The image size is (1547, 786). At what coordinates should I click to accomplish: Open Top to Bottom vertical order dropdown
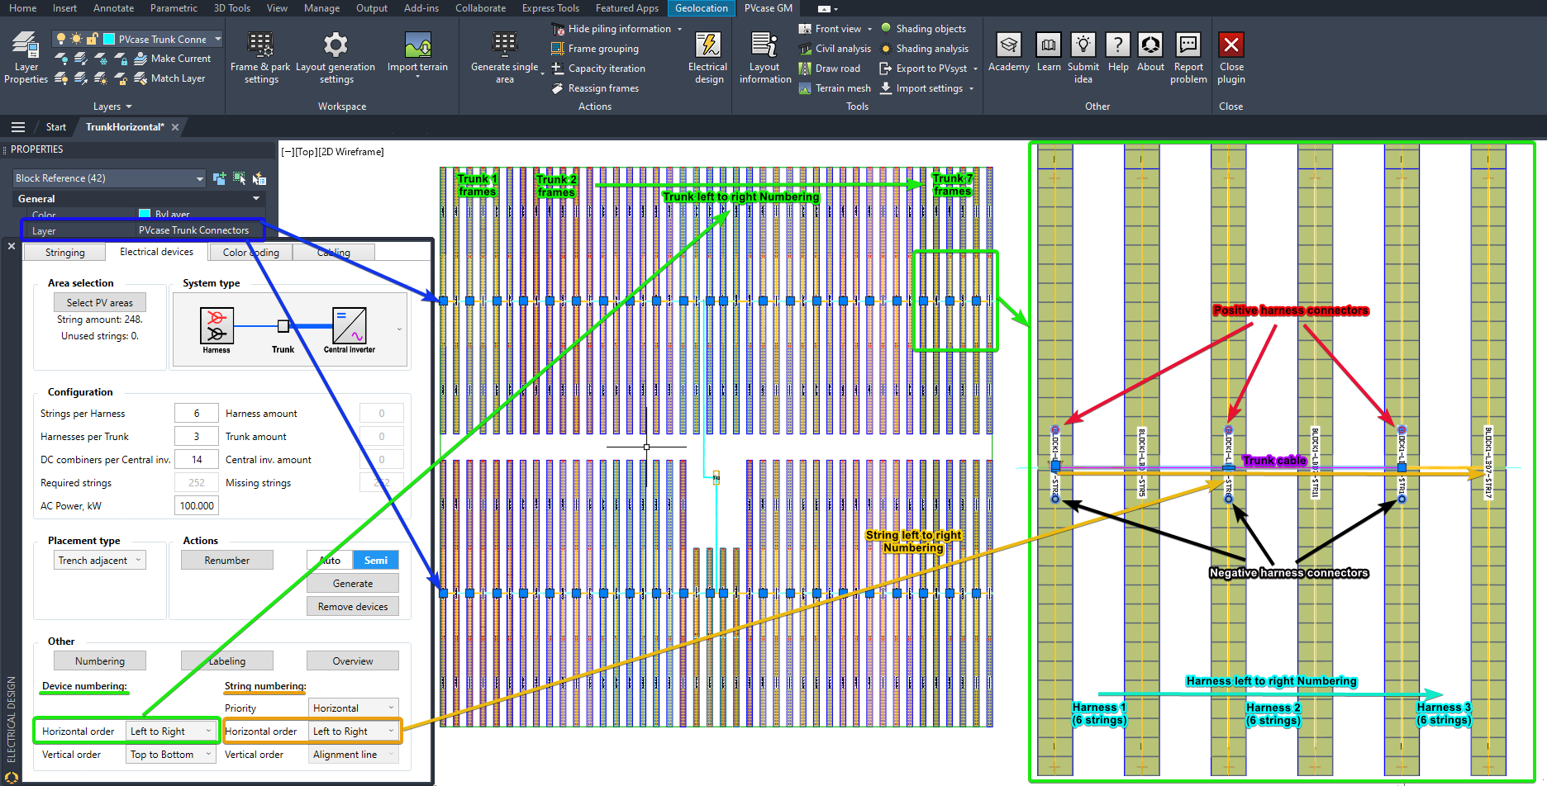171,754
